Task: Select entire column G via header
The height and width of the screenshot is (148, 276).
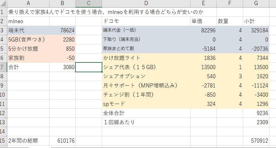Action: [256, 3]
